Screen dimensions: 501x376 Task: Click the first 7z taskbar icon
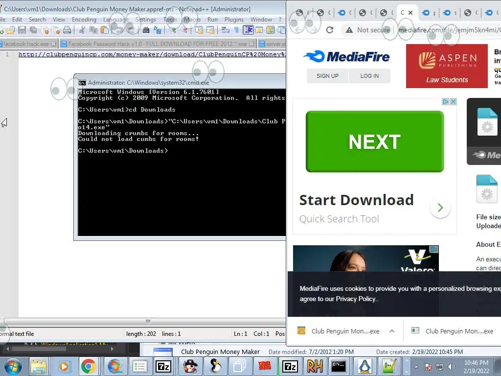tap(163, 366)
